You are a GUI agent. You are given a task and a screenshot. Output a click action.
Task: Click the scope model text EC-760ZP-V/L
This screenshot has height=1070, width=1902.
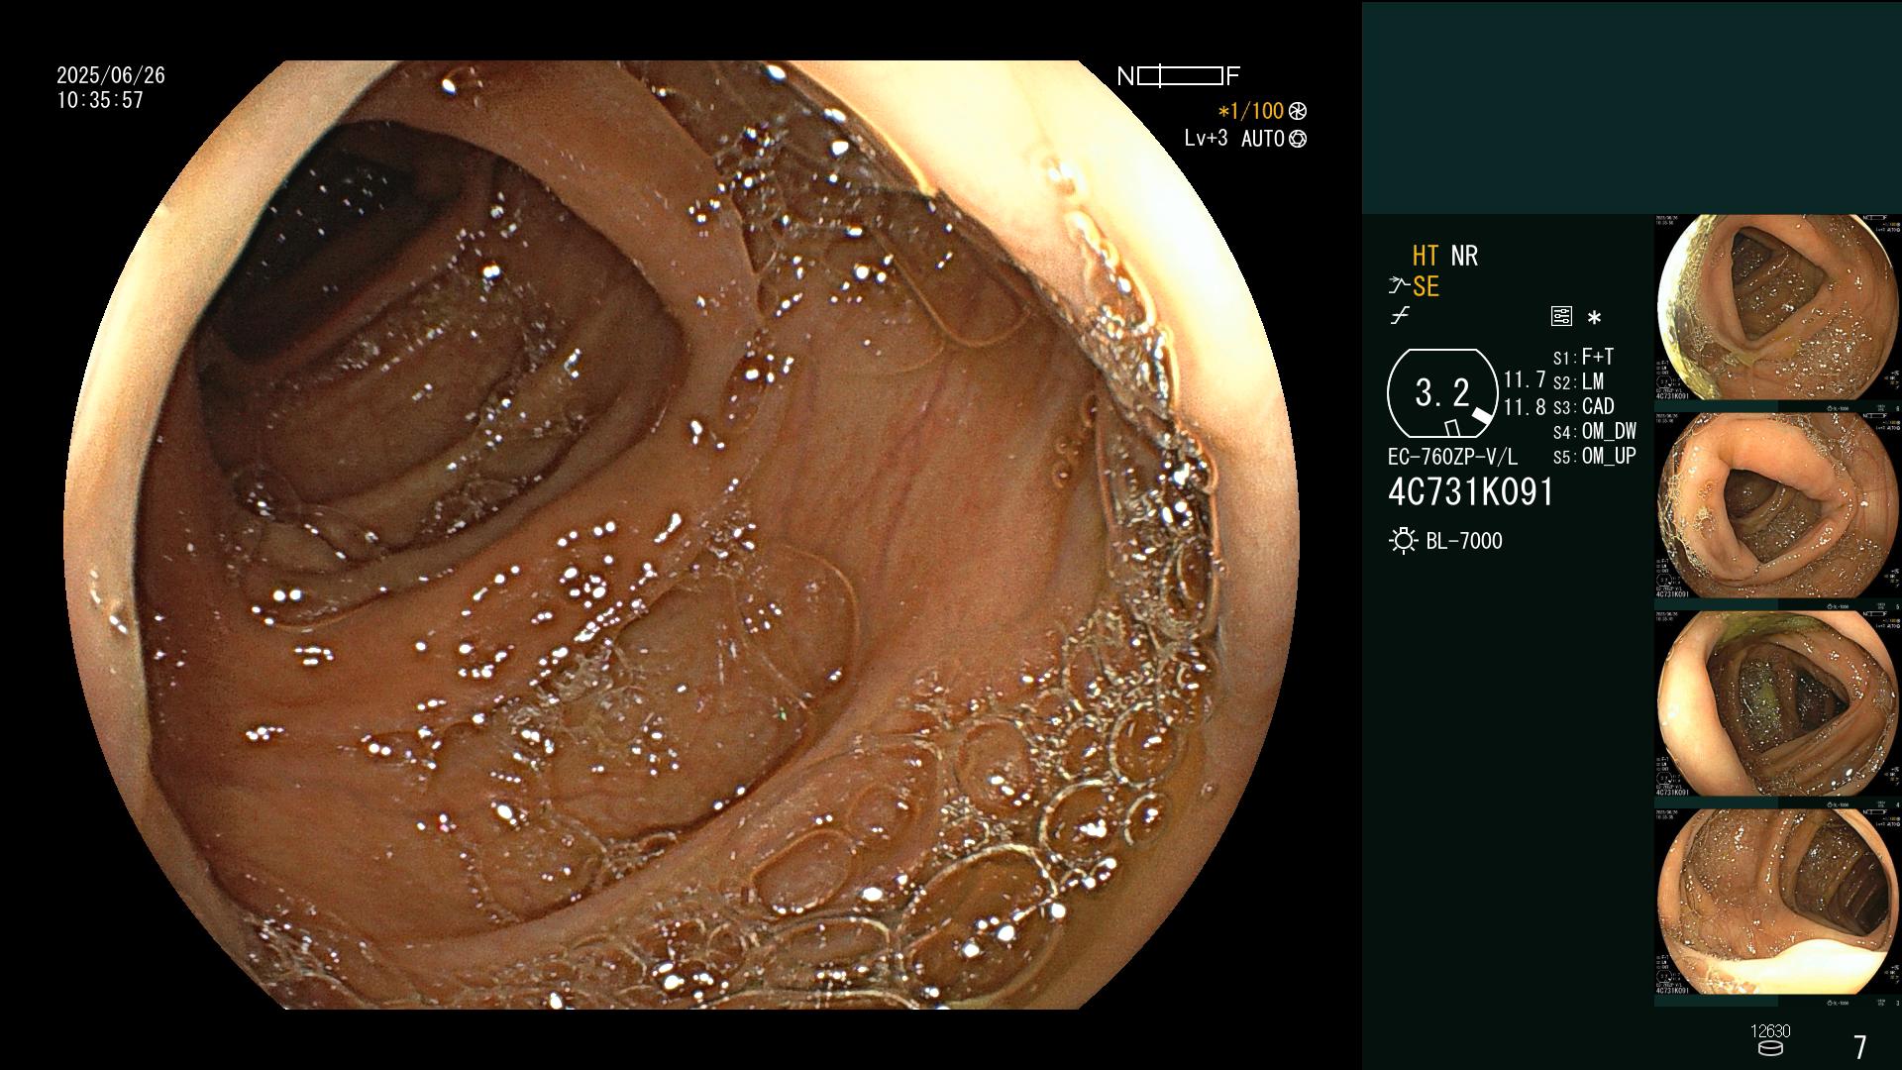[1452, 457]
